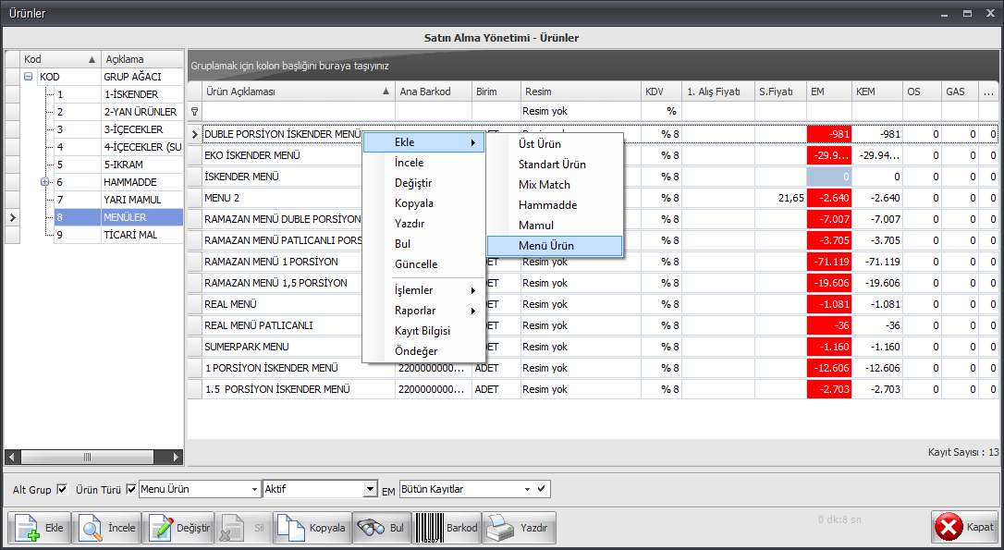Select Öndeğer in the context menu
1004x550 pixels.
click(424, 351)
